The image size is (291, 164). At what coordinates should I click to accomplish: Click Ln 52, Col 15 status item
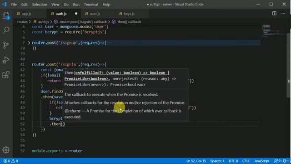tap(196, 161)
